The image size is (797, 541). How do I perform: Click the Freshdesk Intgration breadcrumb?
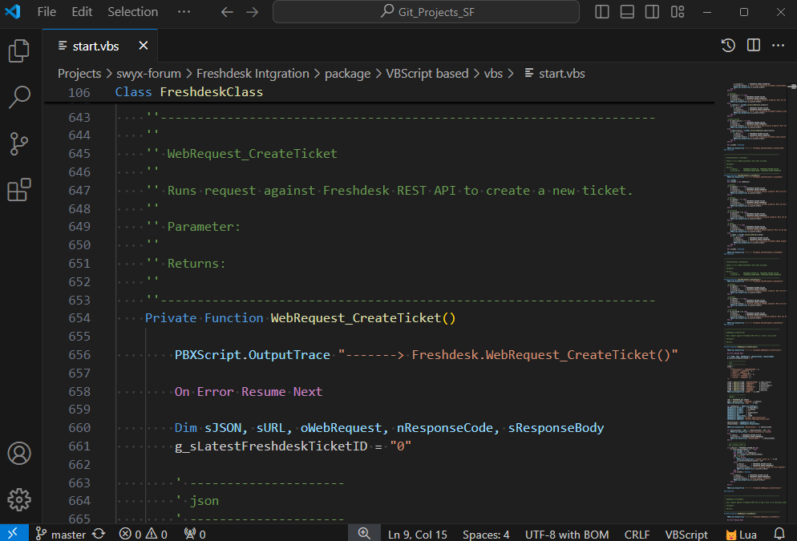pos(253,74)
